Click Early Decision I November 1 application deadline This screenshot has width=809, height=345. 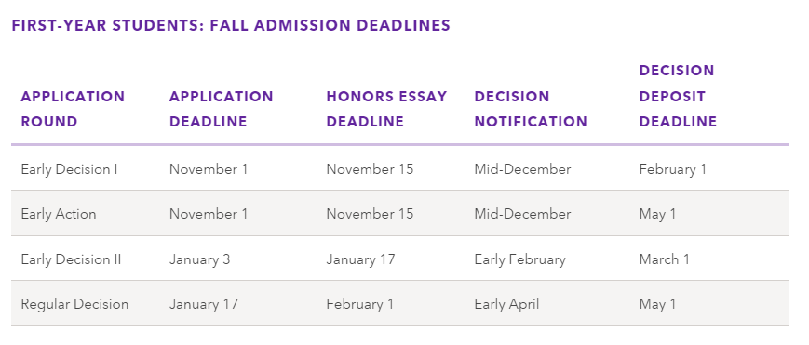coord(209,169)
